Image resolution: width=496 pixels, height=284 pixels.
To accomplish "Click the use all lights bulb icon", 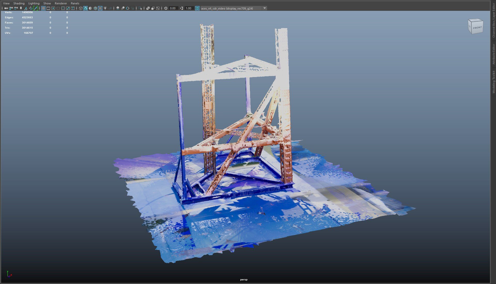I will click(x=105, y=8).
